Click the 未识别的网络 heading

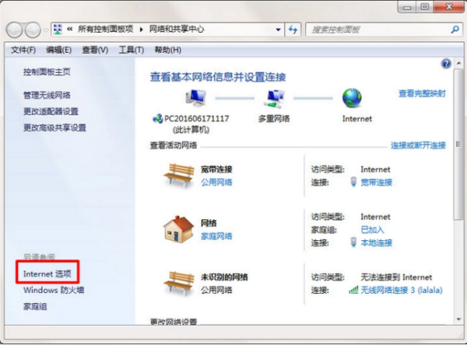click(224, 277)
